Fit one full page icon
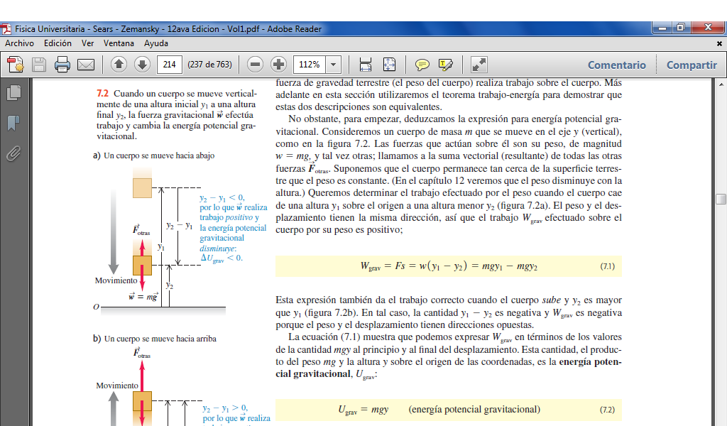 pyautogui.click(x=389, y=65)
